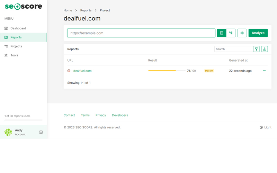This screenshot has width=277, height=173.
Task: Open the dealfuel.com report link
Action: click(82, 71)
